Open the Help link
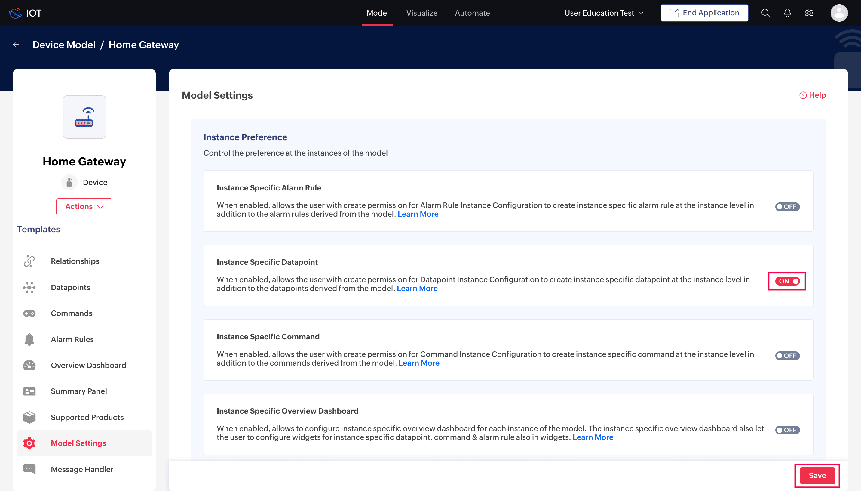The width and height of the screenshot is (861, 491). coord(813,95)
